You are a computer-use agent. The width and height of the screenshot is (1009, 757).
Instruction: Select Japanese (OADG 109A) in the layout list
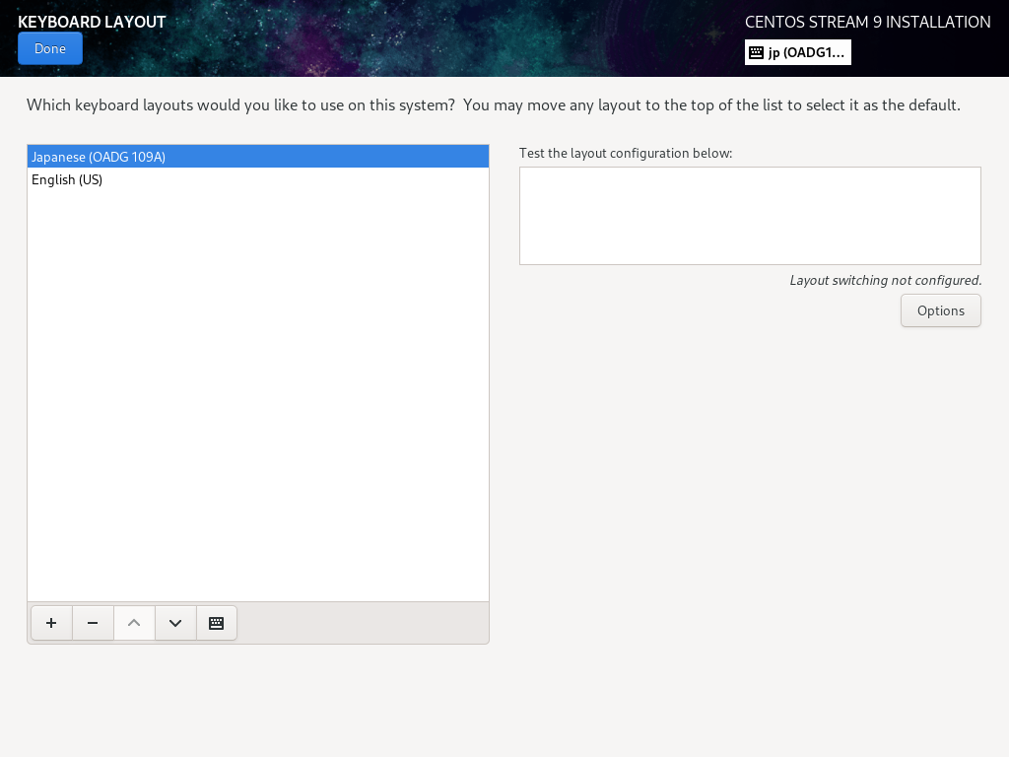[x=99, y=157]
